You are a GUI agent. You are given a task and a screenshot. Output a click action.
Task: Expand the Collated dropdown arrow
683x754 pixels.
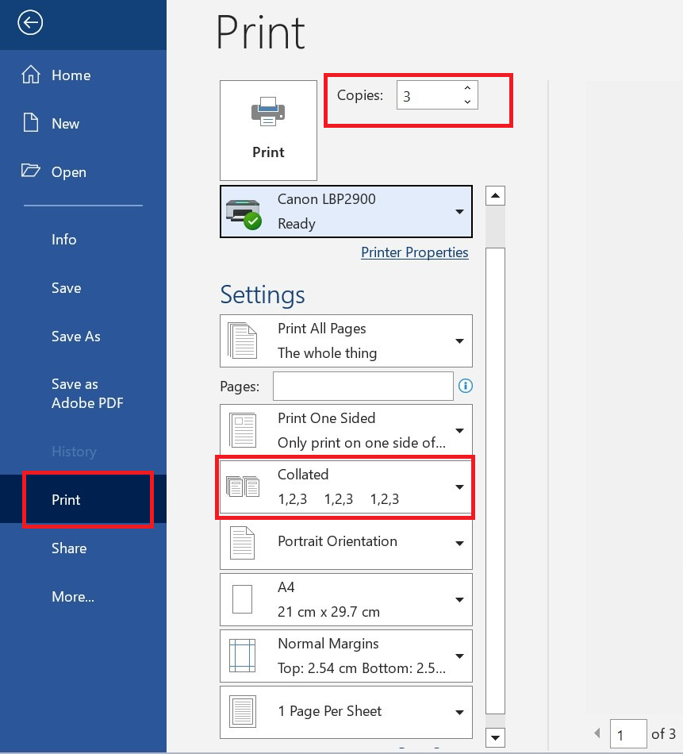(x=459, y=487)
